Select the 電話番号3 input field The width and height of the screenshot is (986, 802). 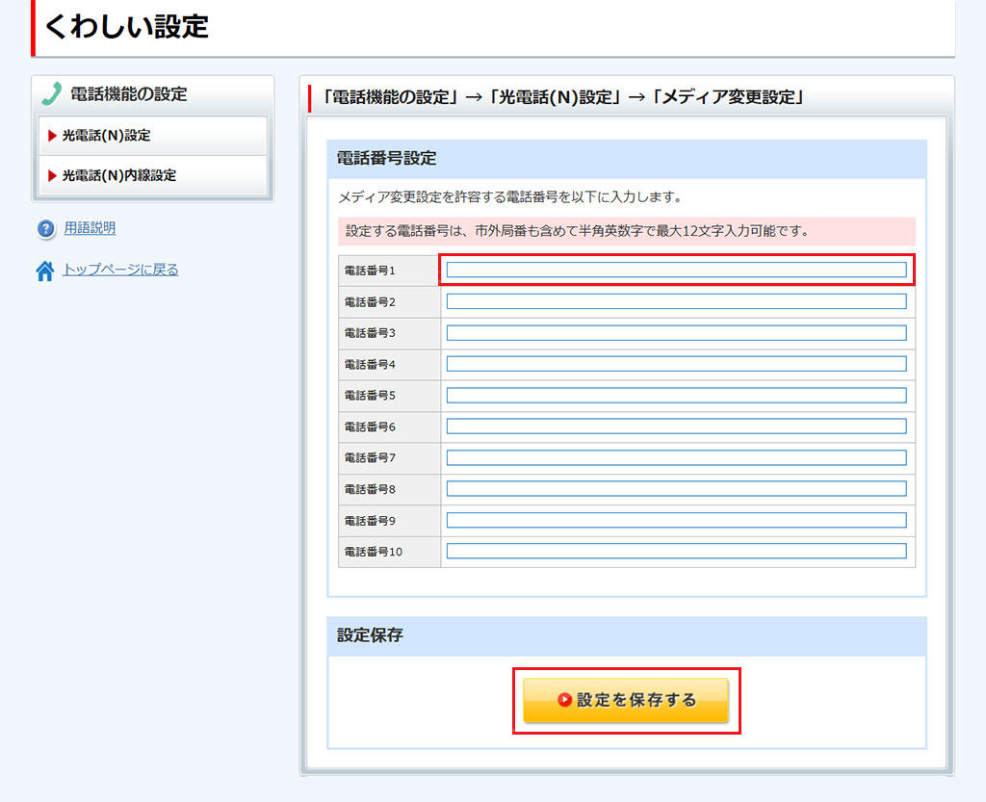tap(676, 333)
